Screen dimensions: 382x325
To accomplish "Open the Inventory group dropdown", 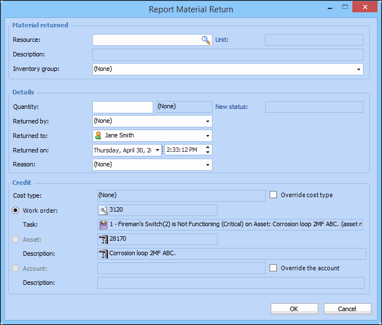I will (x=358, y=69).
